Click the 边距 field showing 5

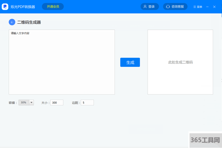tap(87, 103)
